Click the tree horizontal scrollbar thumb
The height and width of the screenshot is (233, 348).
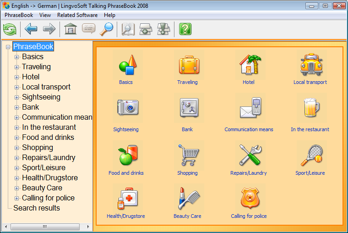(x=45, y=227)
